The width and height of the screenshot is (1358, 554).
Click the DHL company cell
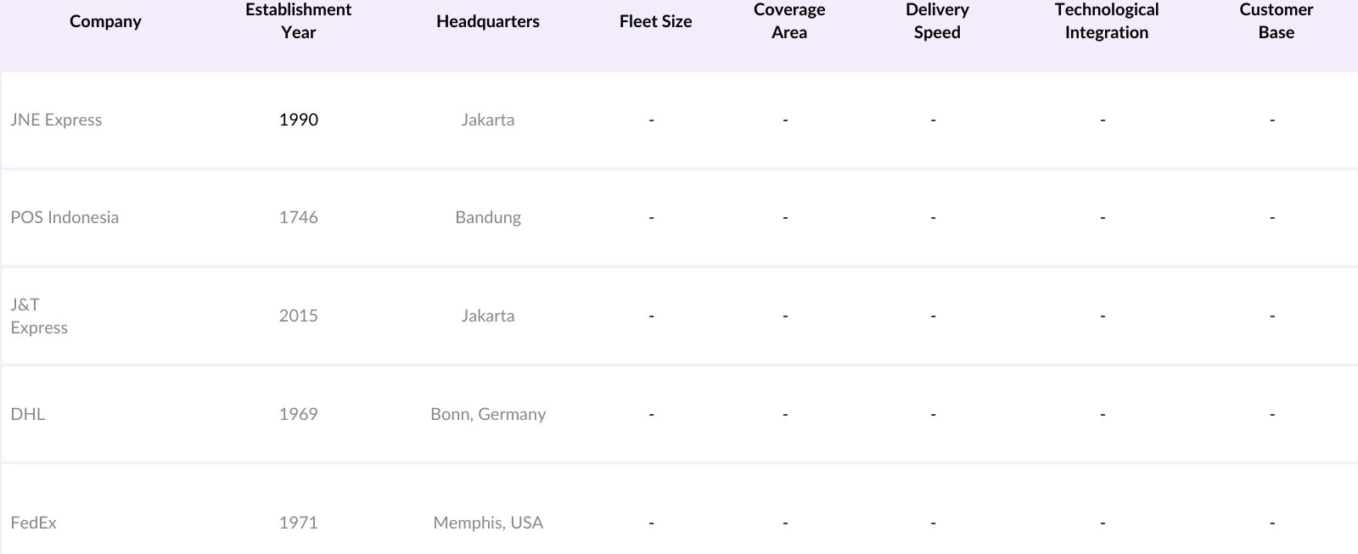[28, 414]
